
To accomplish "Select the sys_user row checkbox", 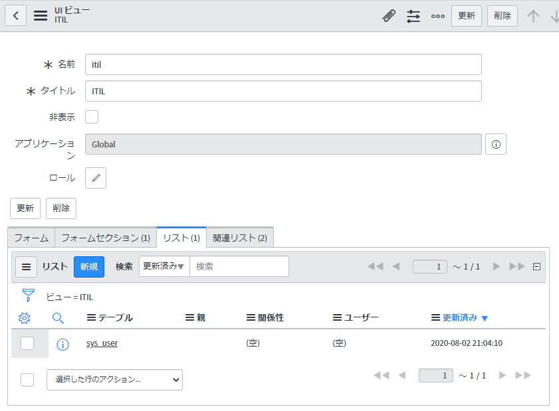I will tap(27, 343).
